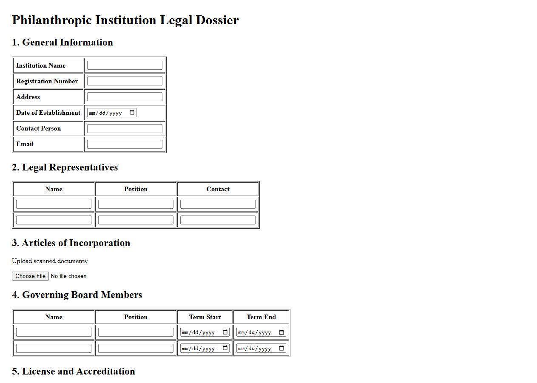The height and width of the screenshot is (383, 537).
Task: Select second Governing Board member Position field
Action: click(x=136, y=348)
